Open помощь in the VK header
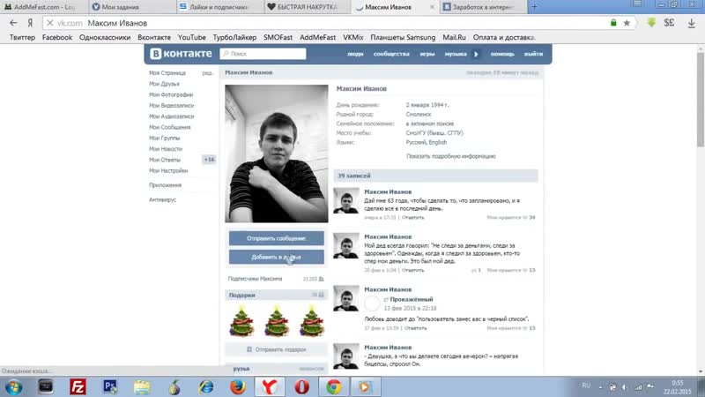The height and width of the screenshot is (397, 705). pyautogui.click(x=502, y=54)
